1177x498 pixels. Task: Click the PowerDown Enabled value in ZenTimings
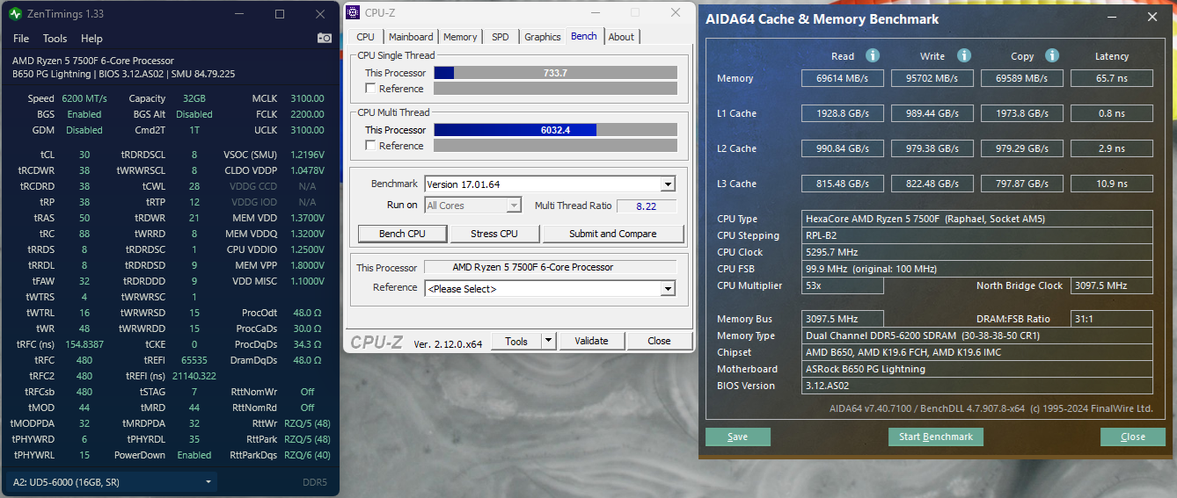click(x=194, y=455)
